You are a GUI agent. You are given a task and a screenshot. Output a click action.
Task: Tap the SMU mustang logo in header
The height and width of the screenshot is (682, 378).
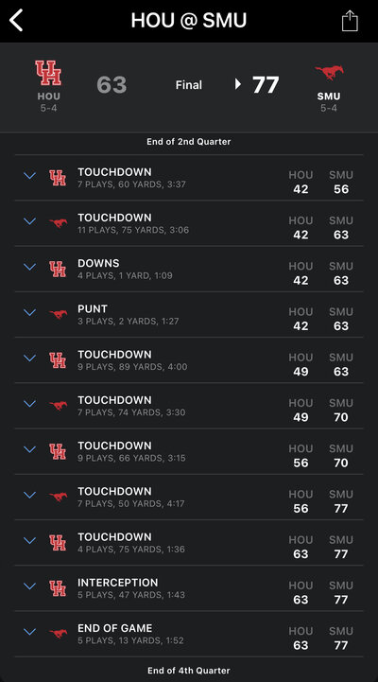pos(329,73)
